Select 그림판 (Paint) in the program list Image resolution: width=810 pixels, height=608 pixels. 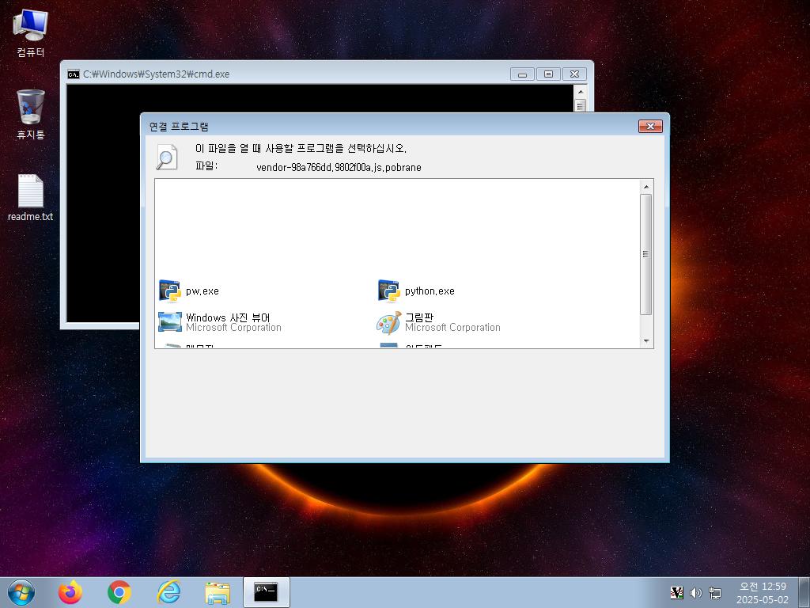click(x=438, y=322)
